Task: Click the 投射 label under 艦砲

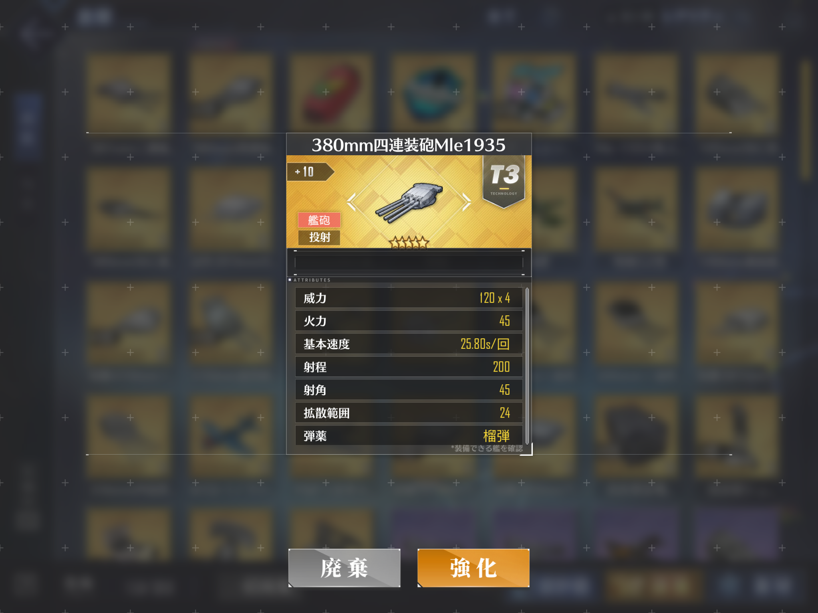Action: pos(319,237)
